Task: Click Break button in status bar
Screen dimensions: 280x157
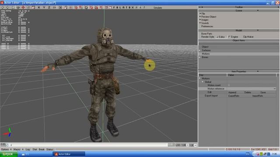Action: (42, 149)
